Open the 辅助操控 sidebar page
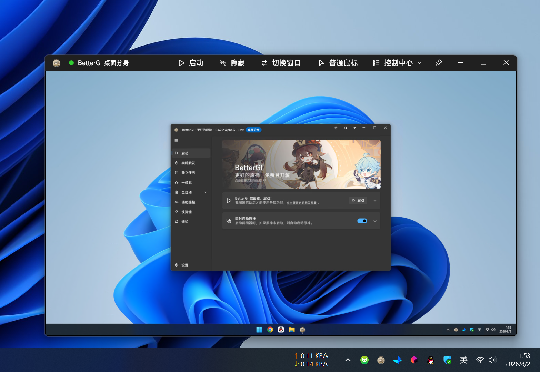This screenshot has height=372, width=540. 191,202
